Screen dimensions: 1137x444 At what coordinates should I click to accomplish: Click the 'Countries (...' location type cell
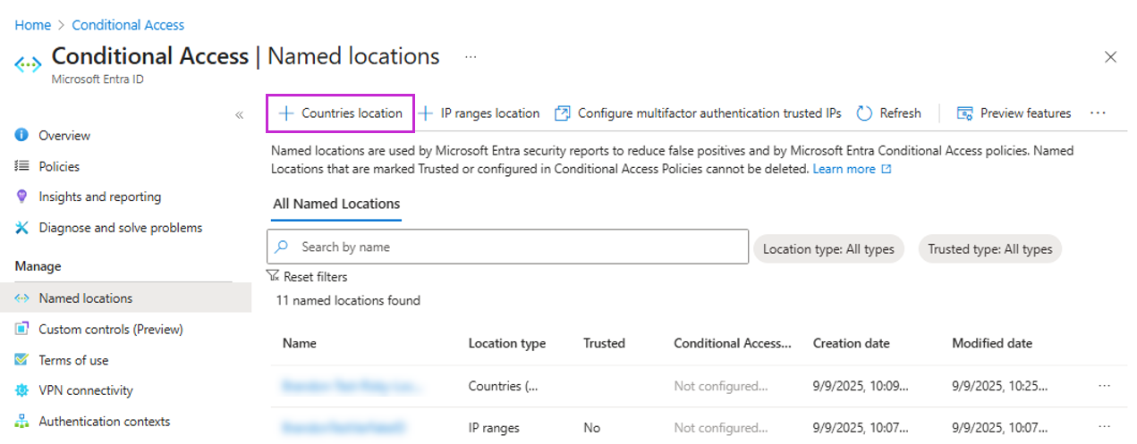tap(505, 386)
